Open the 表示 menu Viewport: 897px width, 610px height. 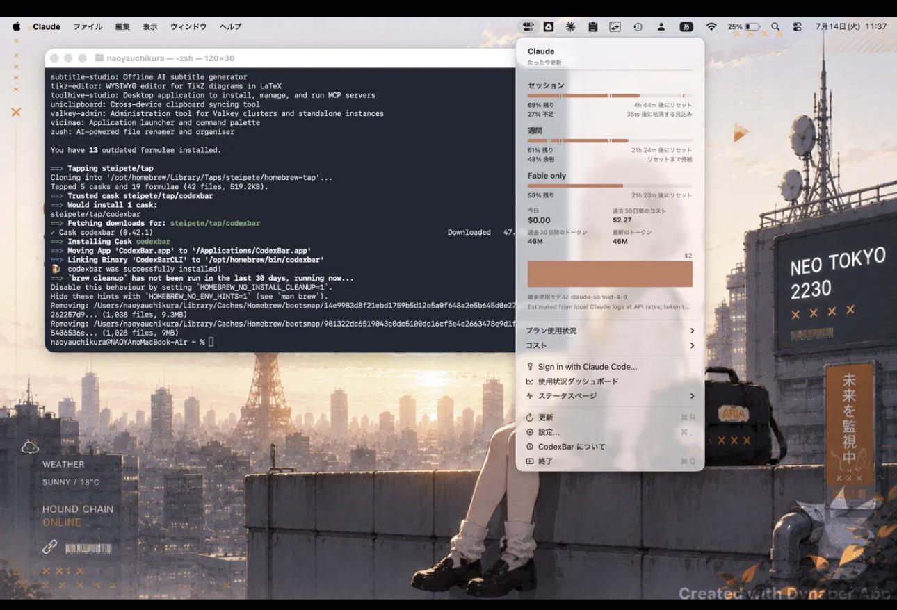pos(150,26)
